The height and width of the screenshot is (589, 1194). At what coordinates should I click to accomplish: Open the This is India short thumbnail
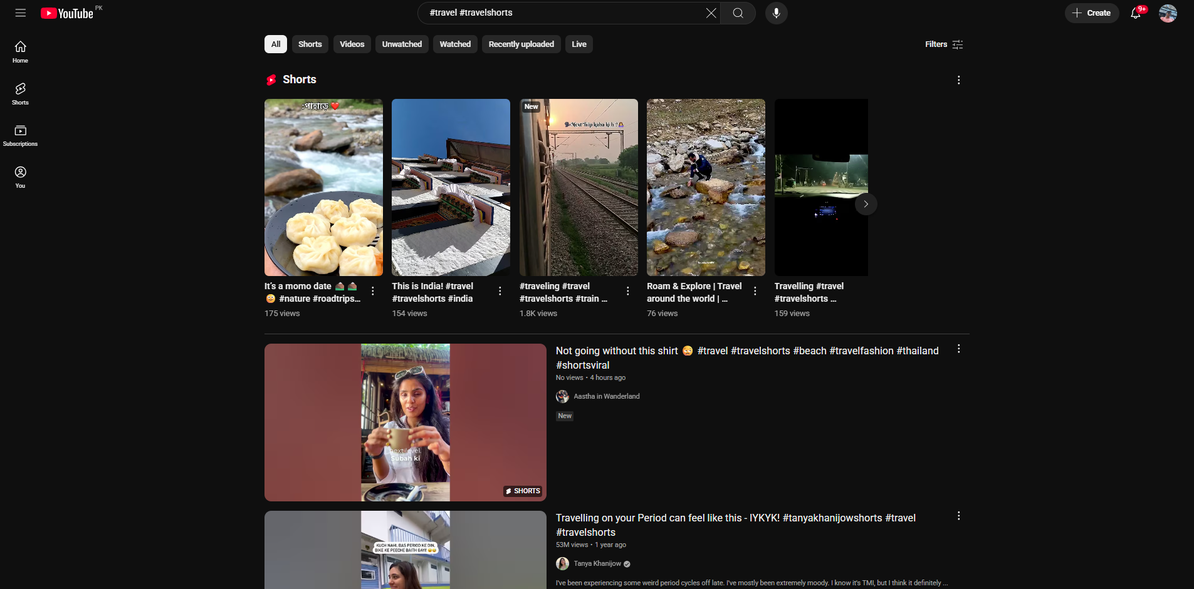(451, 187)
